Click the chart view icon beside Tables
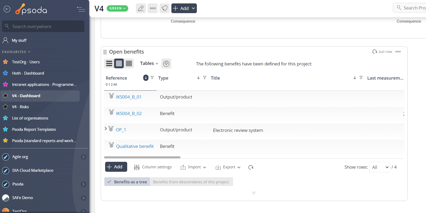The width and height of the screenshot is (426, 213). tap(166, 63)
